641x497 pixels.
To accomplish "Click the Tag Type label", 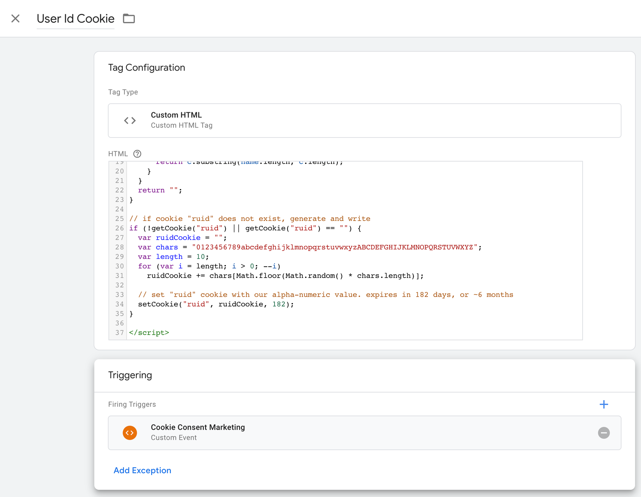I will tap(123, 92).
